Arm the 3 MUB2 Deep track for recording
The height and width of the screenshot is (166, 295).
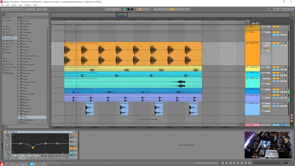pyautogui.click(x=285, y=43)
